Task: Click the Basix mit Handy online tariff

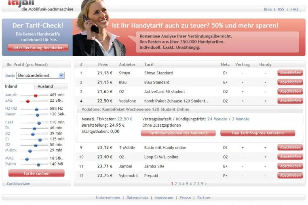Action: (x=165, y=148)
